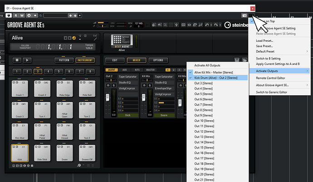Stop pattern playback

(17, 60)
